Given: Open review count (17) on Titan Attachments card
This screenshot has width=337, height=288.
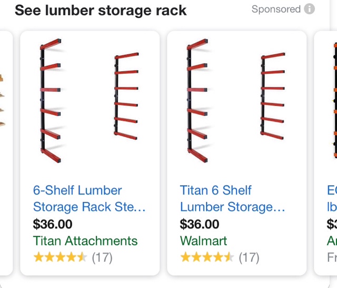Looking at the screenshot, I should (102, 257).
